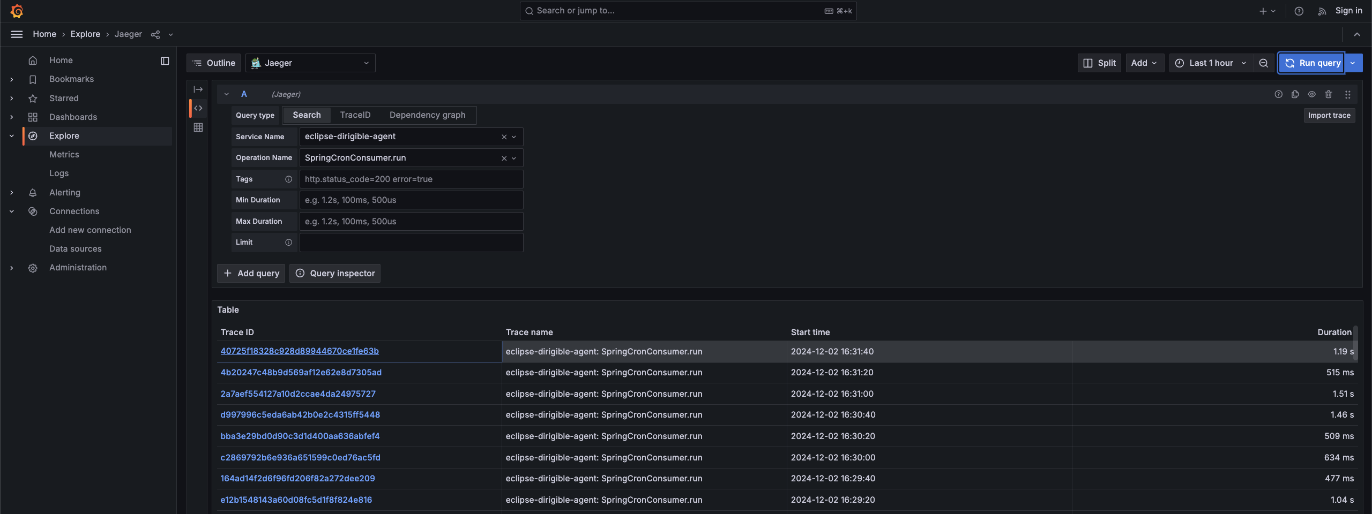Click the zoom out time range icon

(x=1263, y=63)
